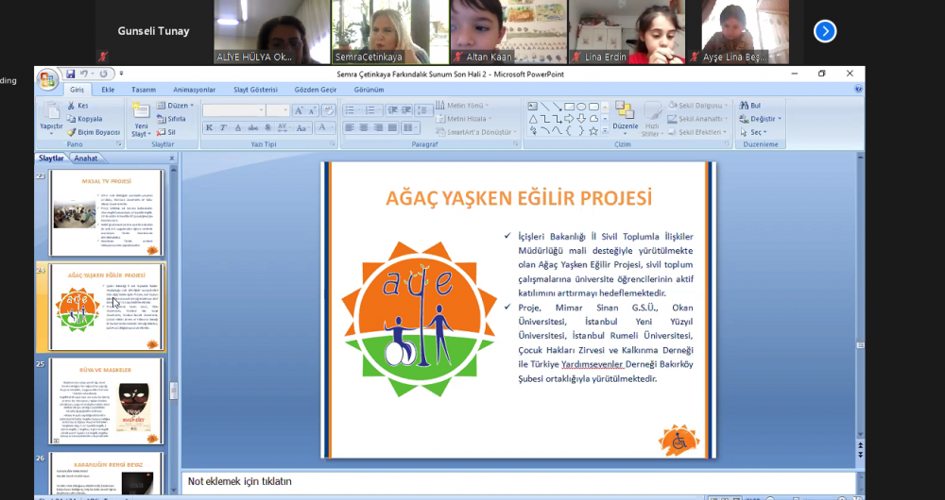Image resolution: width=945 pixels, height=500 pixels.
Task: Increase font size with the large A icon
Action: [x=299, y=110]
